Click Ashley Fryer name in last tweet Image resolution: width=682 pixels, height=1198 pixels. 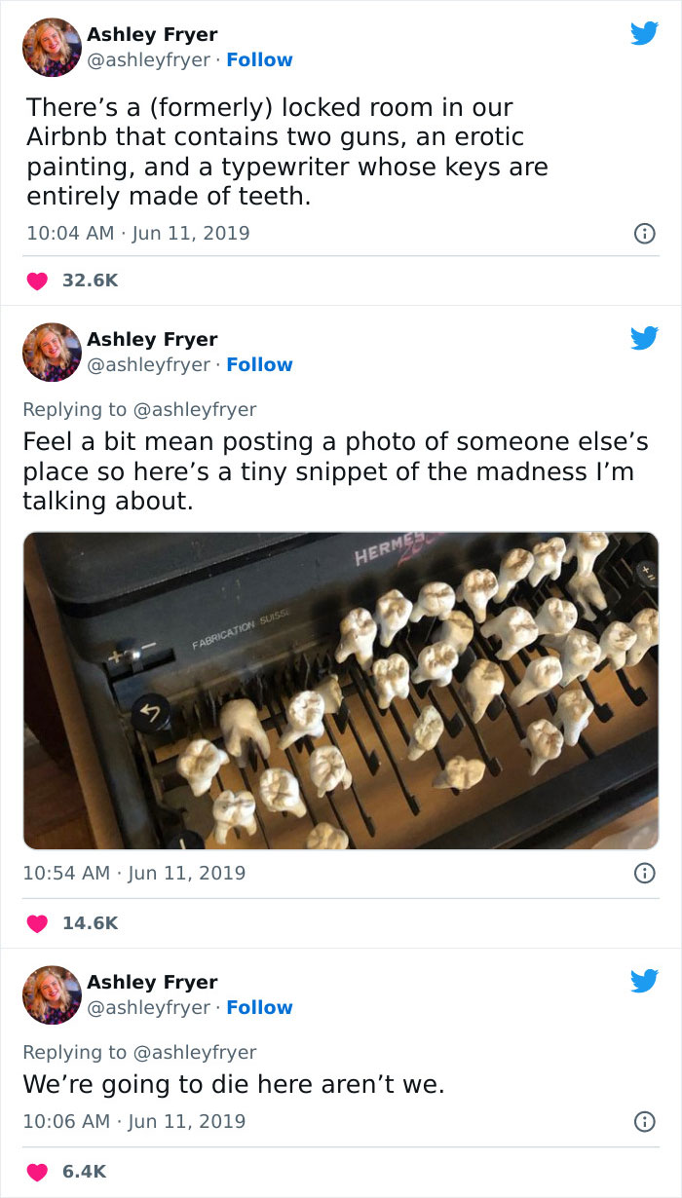tap(152, 982)
